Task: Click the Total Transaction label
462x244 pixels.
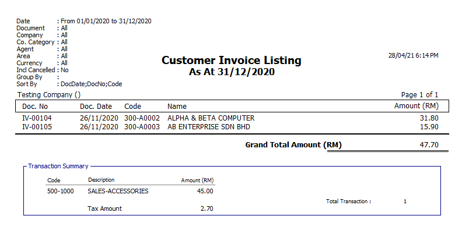Action: click(x=348, y=201)
